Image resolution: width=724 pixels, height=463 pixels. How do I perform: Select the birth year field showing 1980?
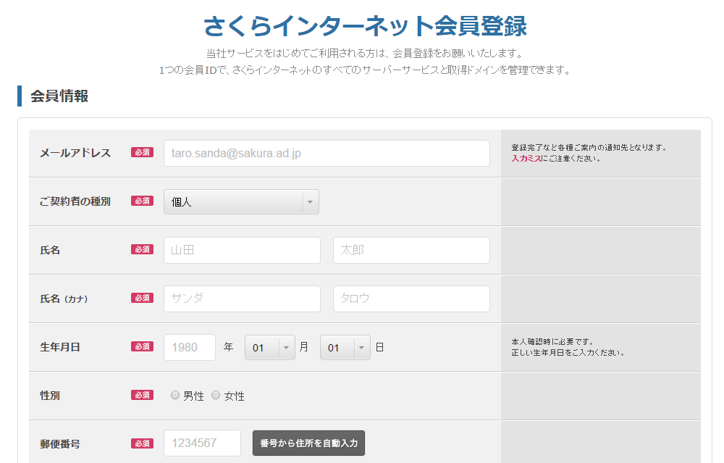tap(189, 348)
